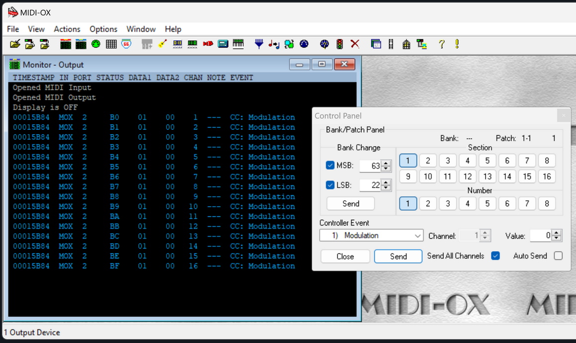
Task: Decrease the controller Value with down arrow
Action: coord(557,238)
